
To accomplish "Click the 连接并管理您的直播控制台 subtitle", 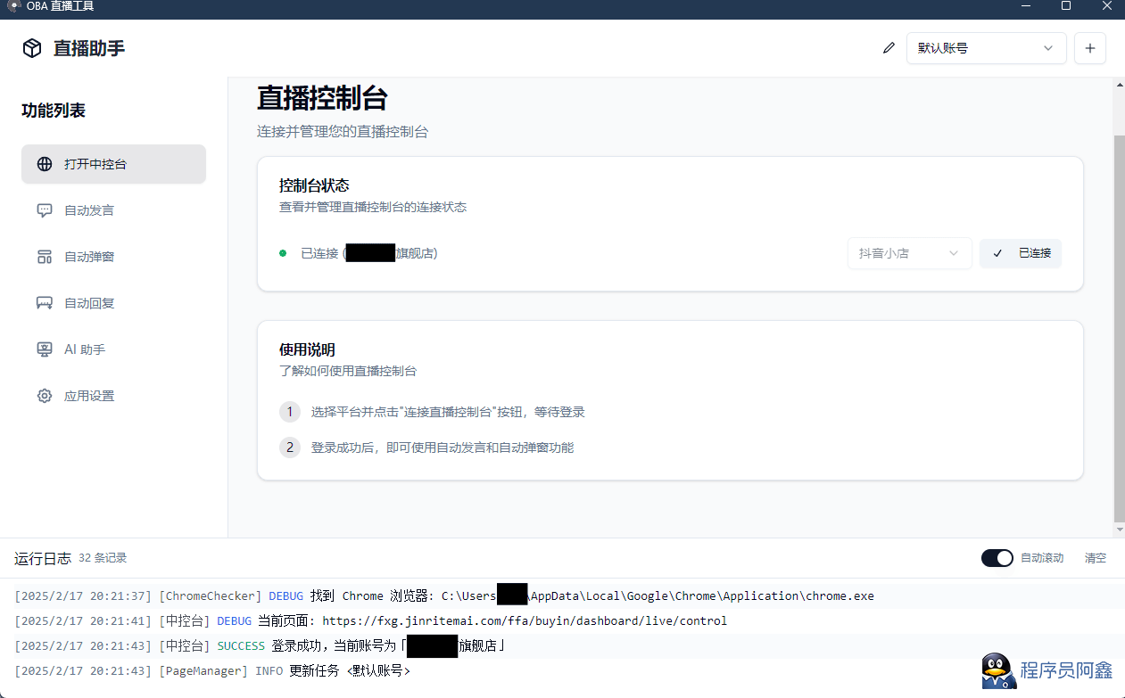I will click(x=343, y=131).
